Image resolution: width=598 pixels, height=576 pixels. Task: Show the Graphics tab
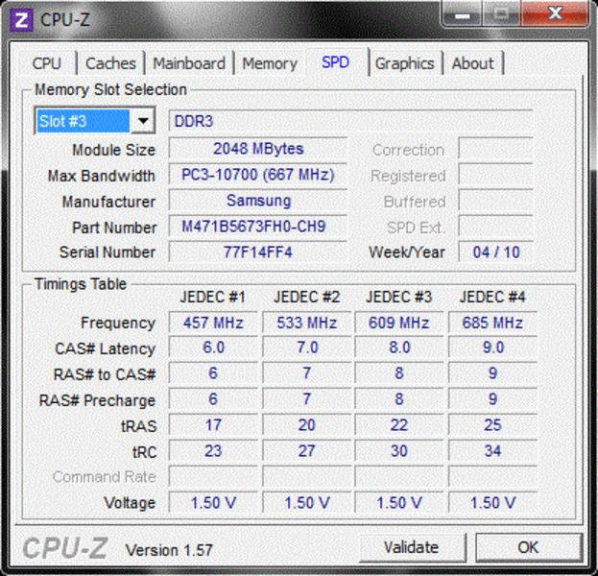click(x=405, y=63)
